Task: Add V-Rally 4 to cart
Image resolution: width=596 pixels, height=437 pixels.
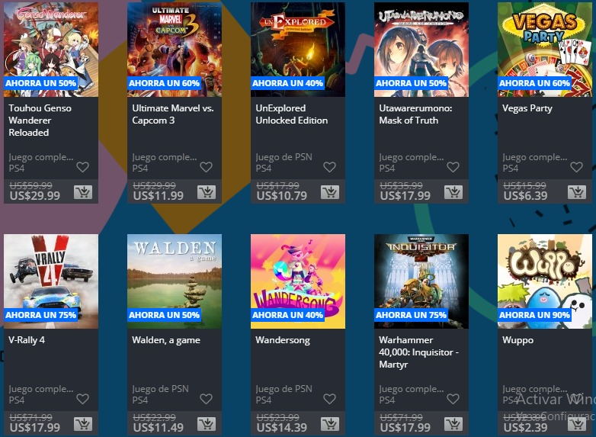Action: click(x=83, y=424)
